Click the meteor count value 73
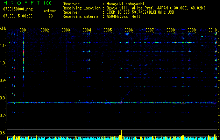220x140 pixels. [51, 16]
